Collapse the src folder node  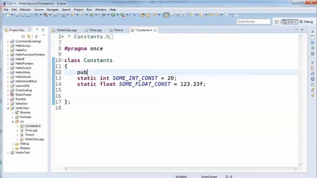pos(12,122)
